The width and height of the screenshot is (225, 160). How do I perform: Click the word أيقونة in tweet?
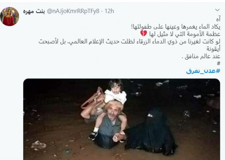pos(213,49)
